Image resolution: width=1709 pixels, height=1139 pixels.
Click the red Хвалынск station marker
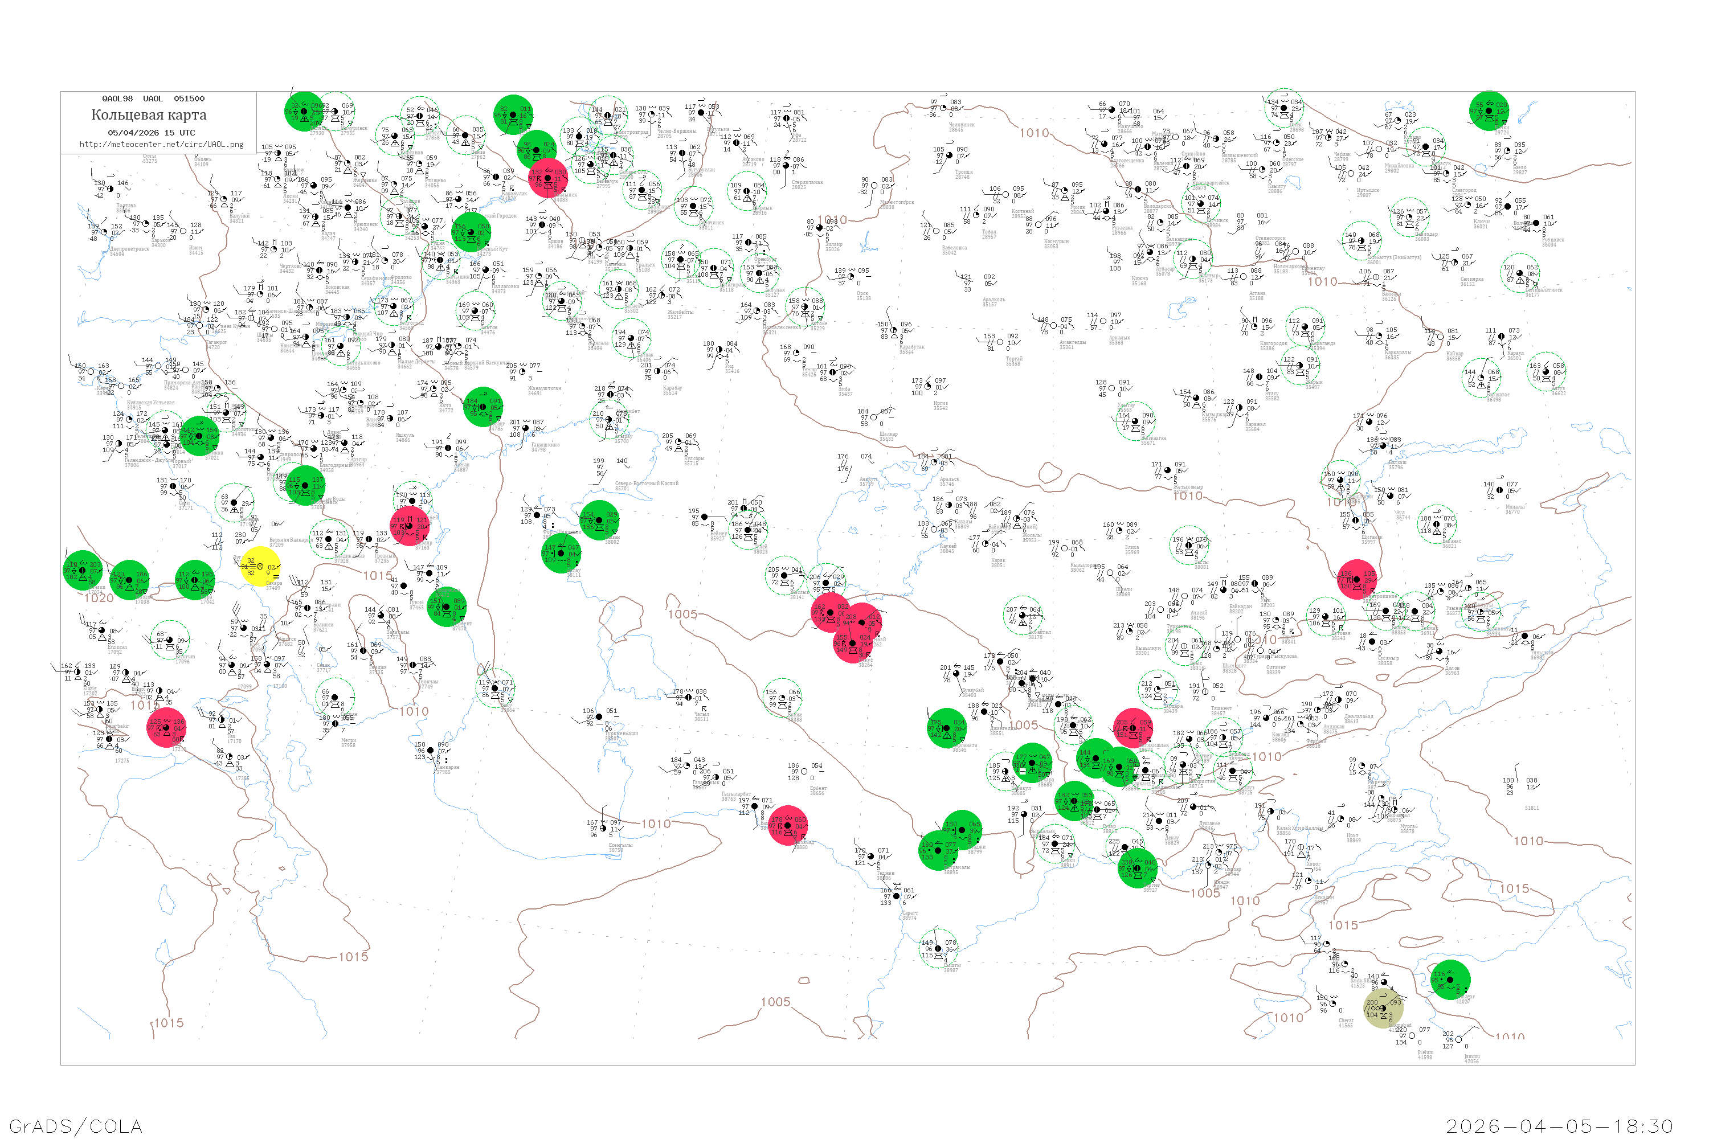(548, 178)
